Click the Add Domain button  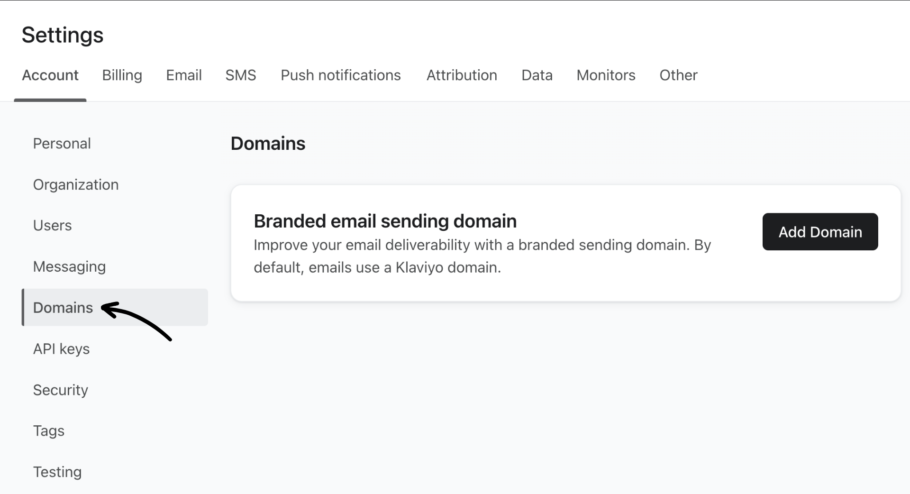(x=820, y=232)
